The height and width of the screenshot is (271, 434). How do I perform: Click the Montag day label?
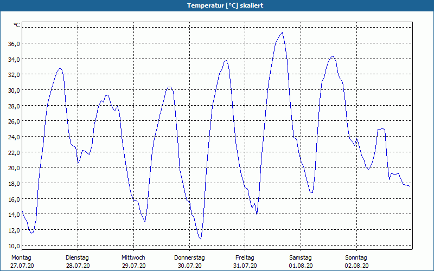(21, 258)
